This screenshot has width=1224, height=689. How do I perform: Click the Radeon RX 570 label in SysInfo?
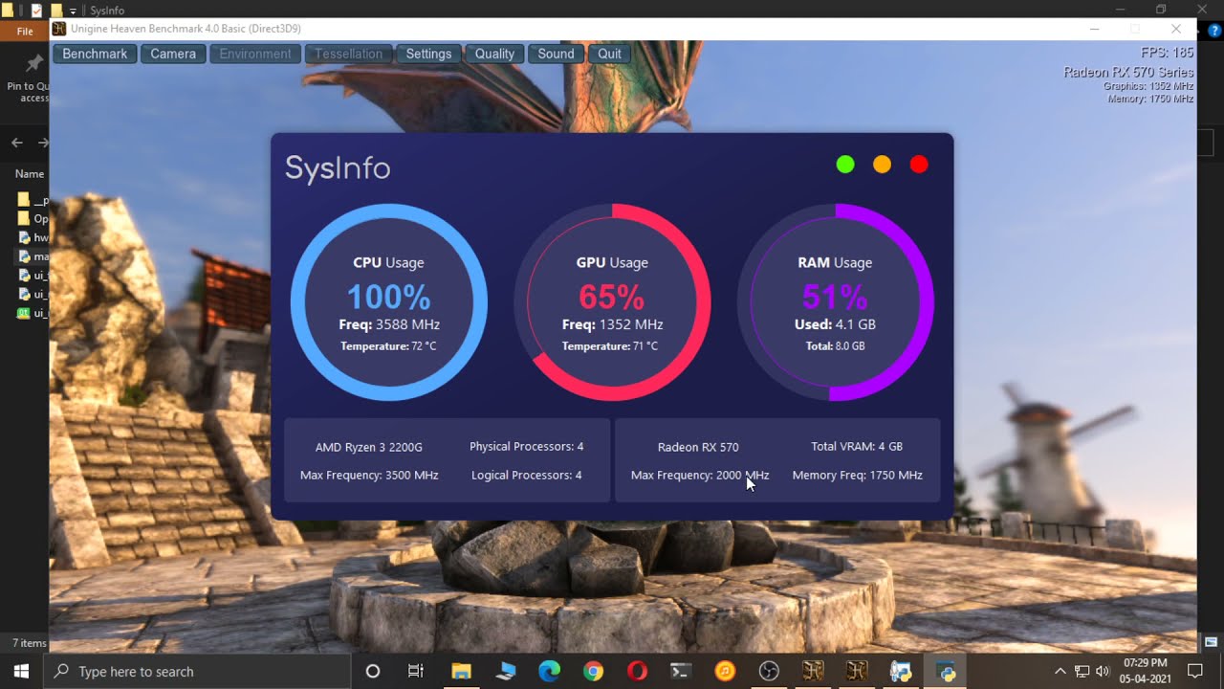[x=698, y=447]
